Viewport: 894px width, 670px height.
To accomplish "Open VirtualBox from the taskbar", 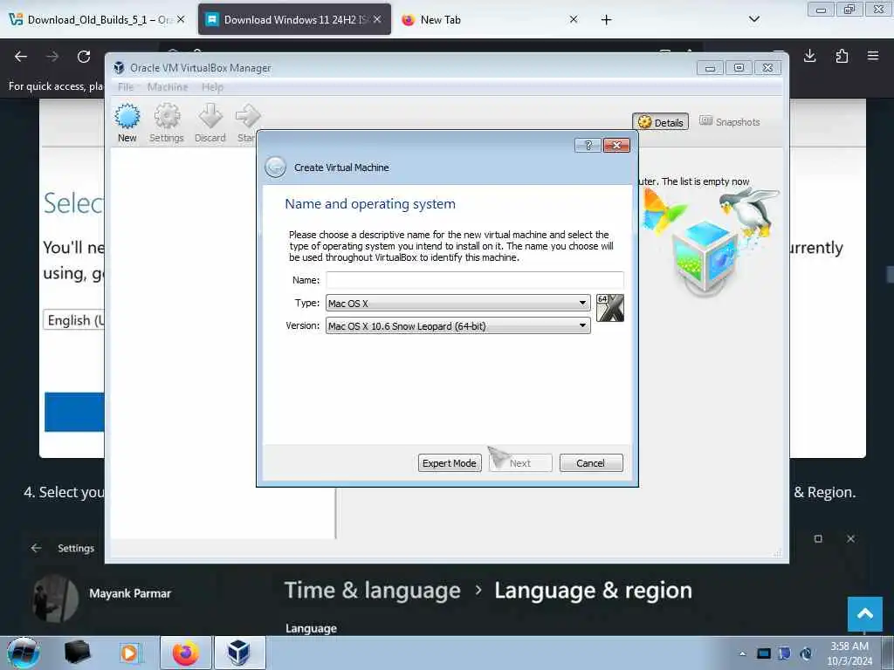I will [x=239, y=653].
